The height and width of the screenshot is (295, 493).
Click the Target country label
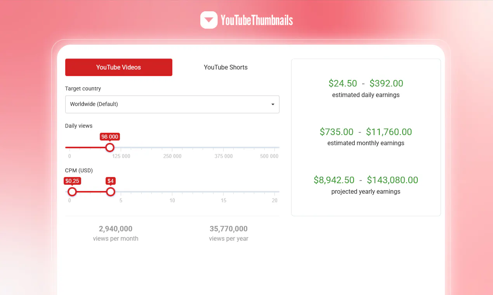click(83, 88)
